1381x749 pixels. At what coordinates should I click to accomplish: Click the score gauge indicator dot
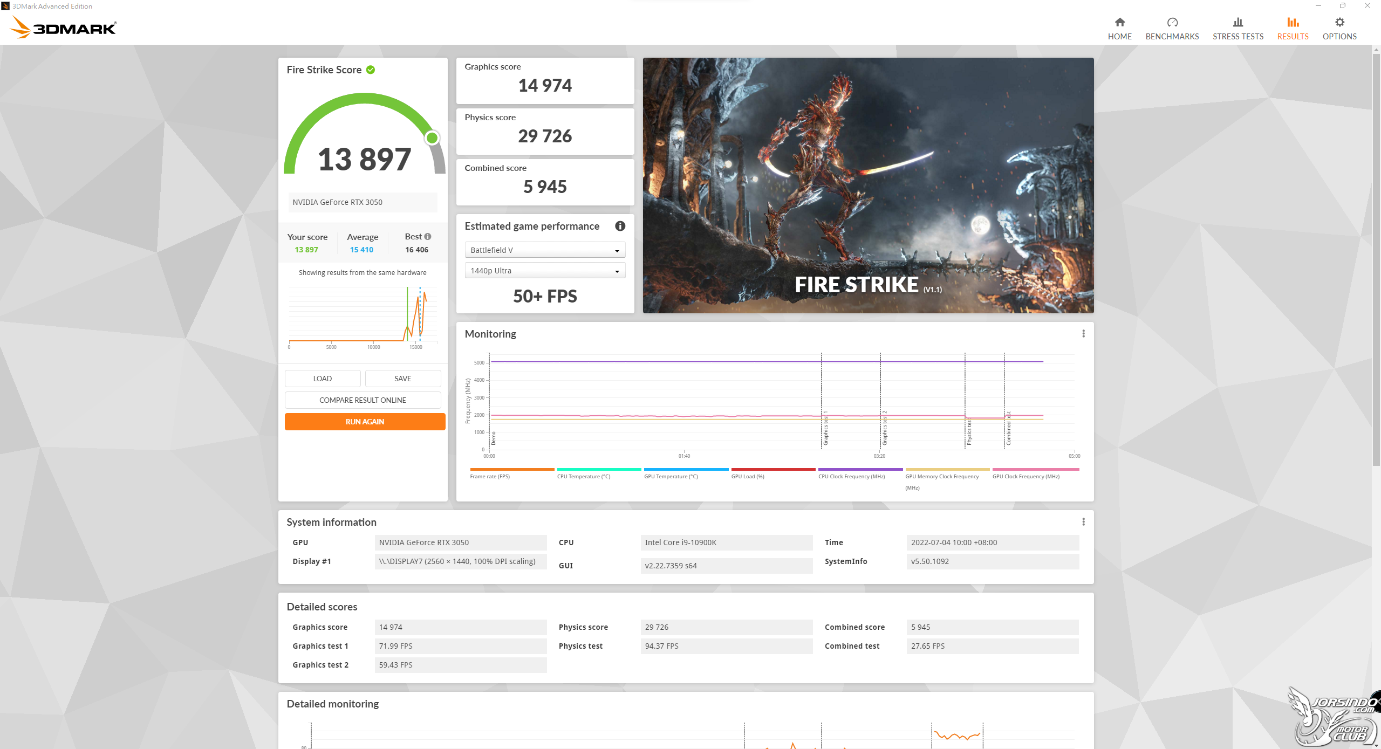pos(432,138)
